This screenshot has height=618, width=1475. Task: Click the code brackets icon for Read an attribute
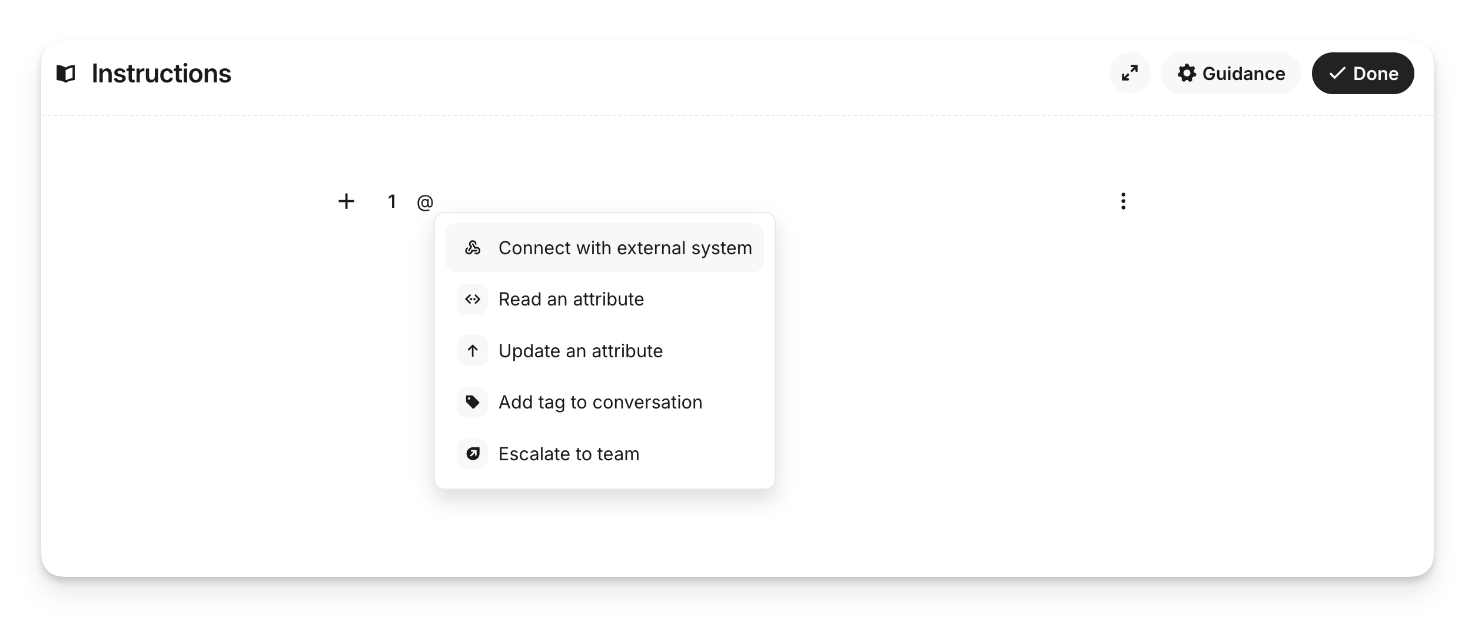click(472, 300)
